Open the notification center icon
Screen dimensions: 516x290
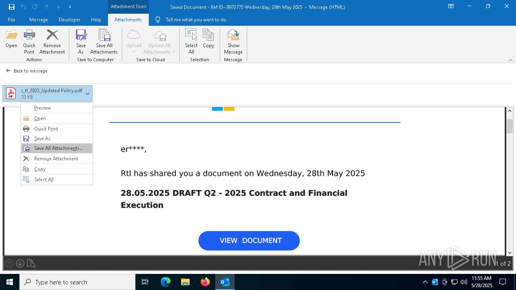point(503,282)
